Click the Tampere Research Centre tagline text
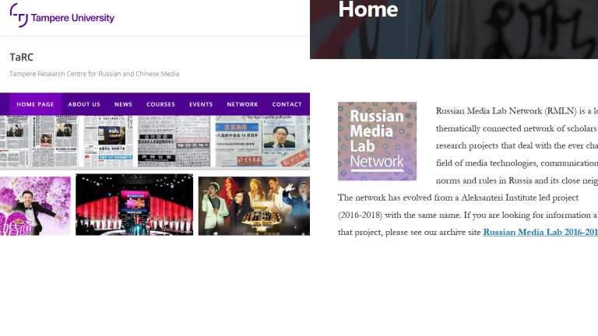This screenshot has width=598, height=336. 94,74
